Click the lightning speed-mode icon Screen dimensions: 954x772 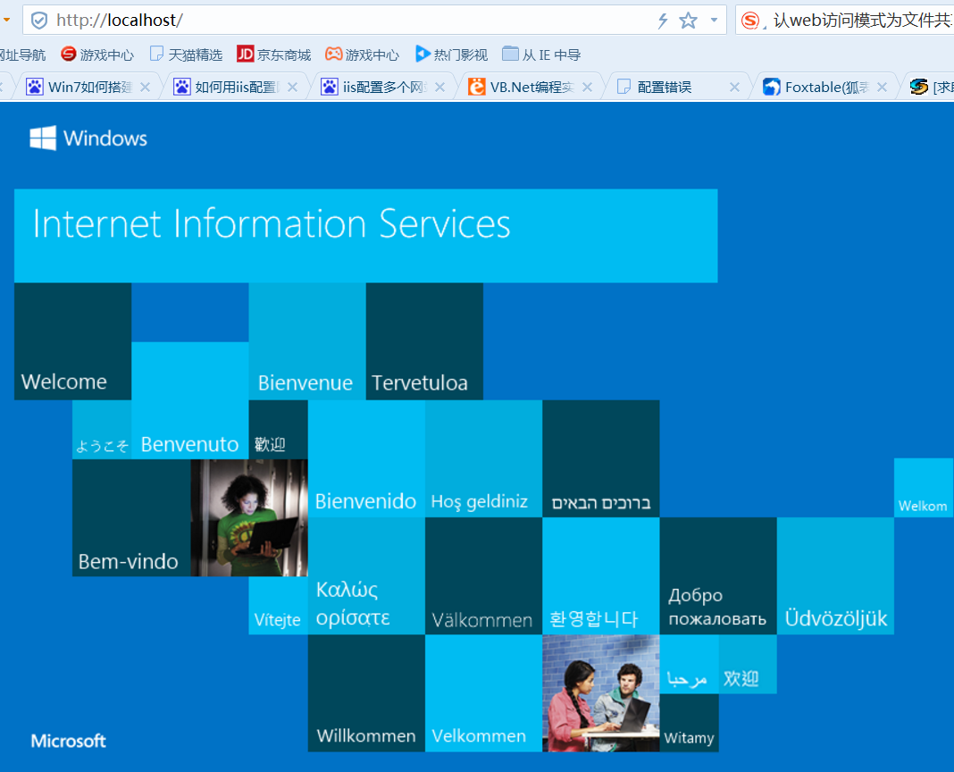pos(663,21)
